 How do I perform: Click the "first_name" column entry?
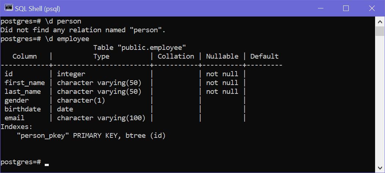tap(25, 83)
